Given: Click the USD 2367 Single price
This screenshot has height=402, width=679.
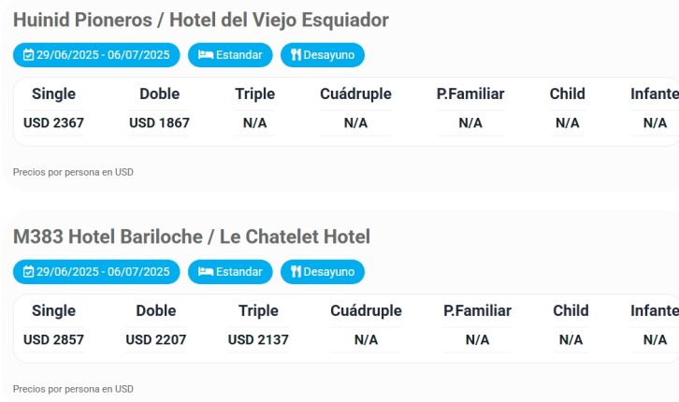Looking at the screenshot, I should pyautogui.click(x=53, y=122).
